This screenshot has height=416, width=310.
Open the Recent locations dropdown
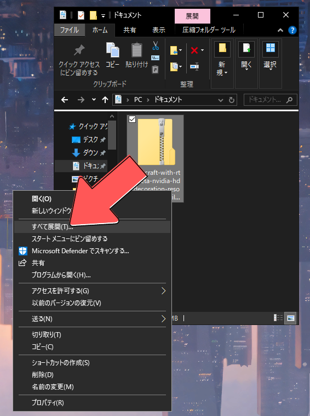tap(94, 100)
